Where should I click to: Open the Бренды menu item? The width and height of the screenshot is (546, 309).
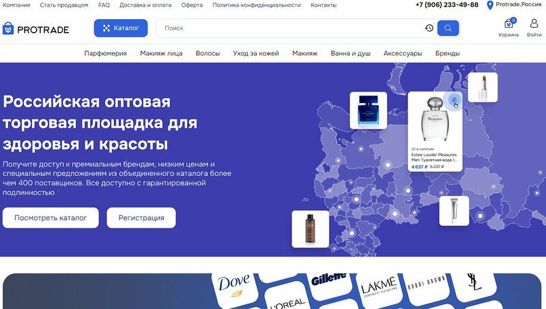pos(448,53)
